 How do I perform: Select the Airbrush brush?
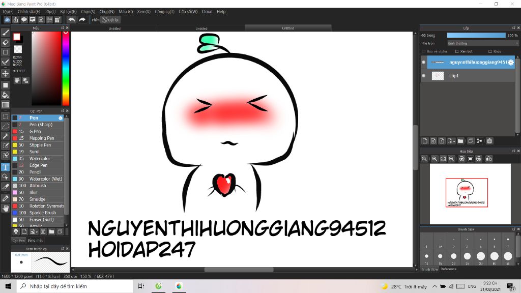point(38,186)
